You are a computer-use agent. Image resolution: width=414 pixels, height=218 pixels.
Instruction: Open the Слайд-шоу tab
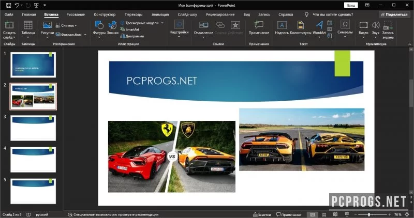click(187, 14)
